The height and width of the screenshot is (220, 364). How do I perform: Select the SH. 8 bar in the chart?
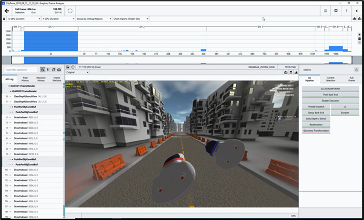click(336, 49)
